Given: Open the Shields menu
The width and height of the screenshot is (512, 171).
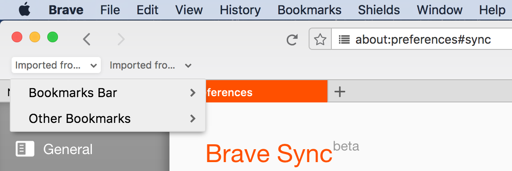Looking at the screenshot, I should coord(379,10).
